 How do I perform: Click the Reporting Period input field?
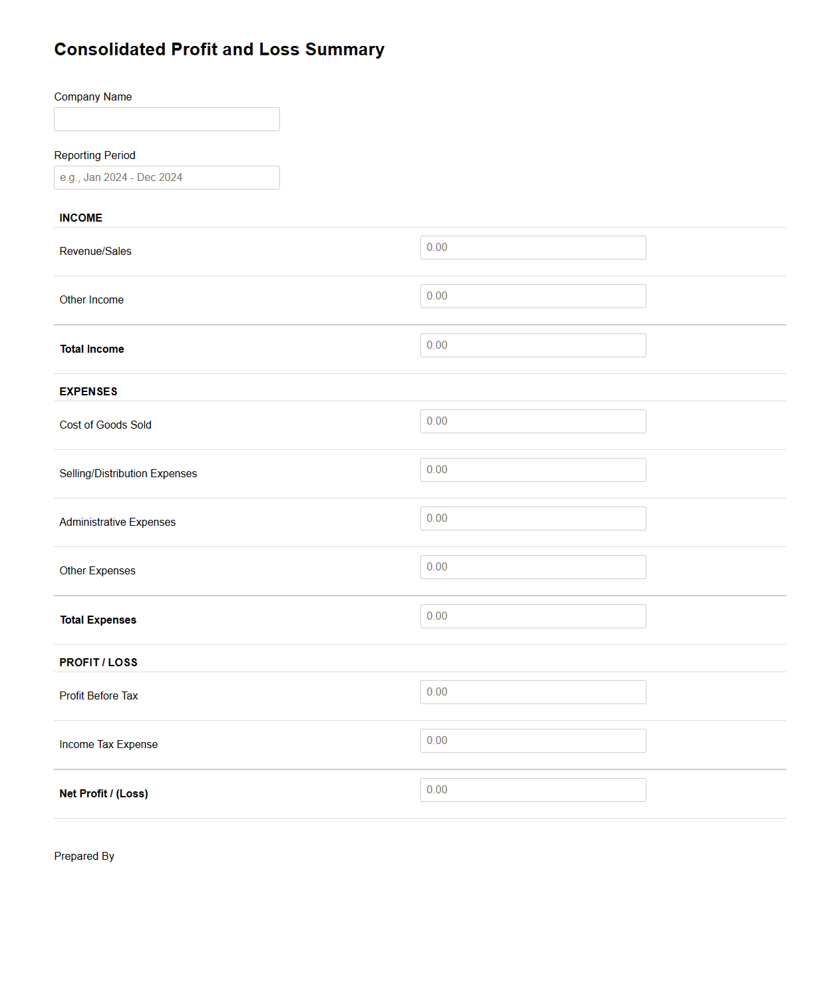(166, 177)
